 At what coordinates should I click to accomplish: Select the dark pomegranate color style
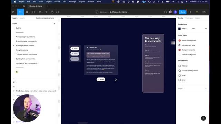186,50
